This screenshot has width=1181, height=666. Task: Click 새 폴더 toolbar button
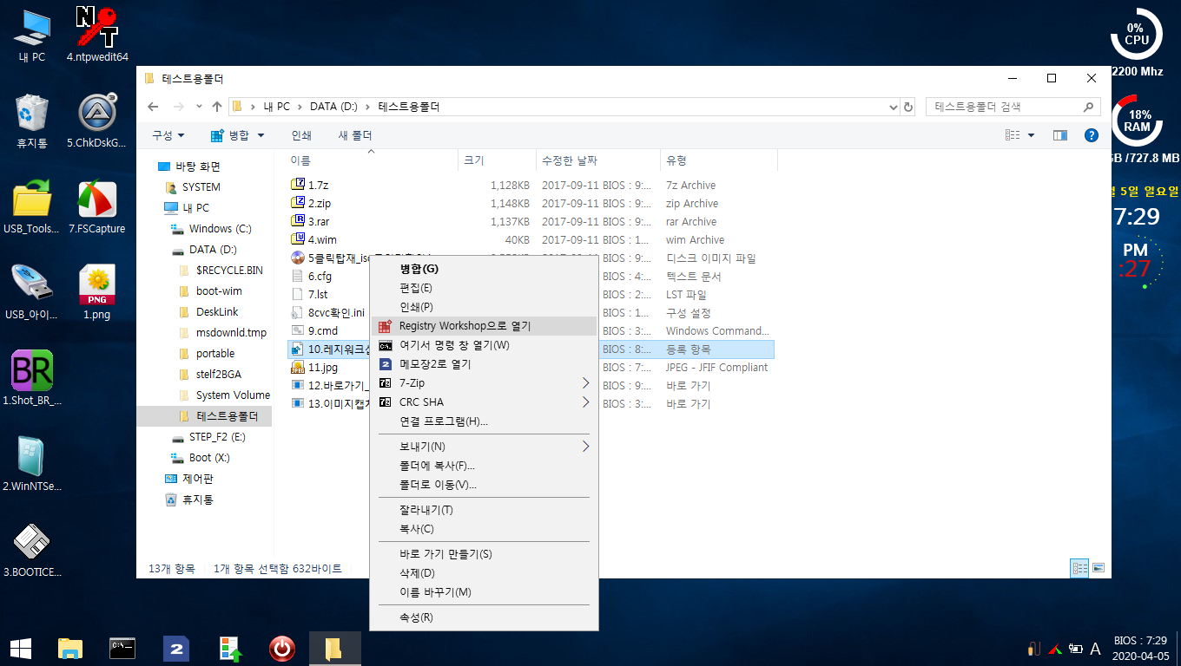pos(354,135)
